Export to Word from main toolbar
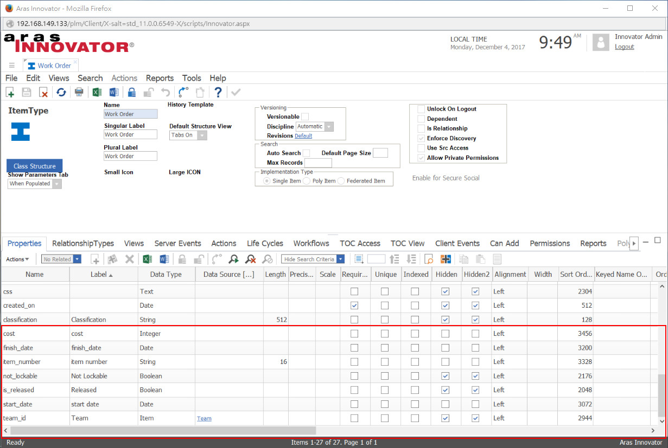 pos(114,92)
